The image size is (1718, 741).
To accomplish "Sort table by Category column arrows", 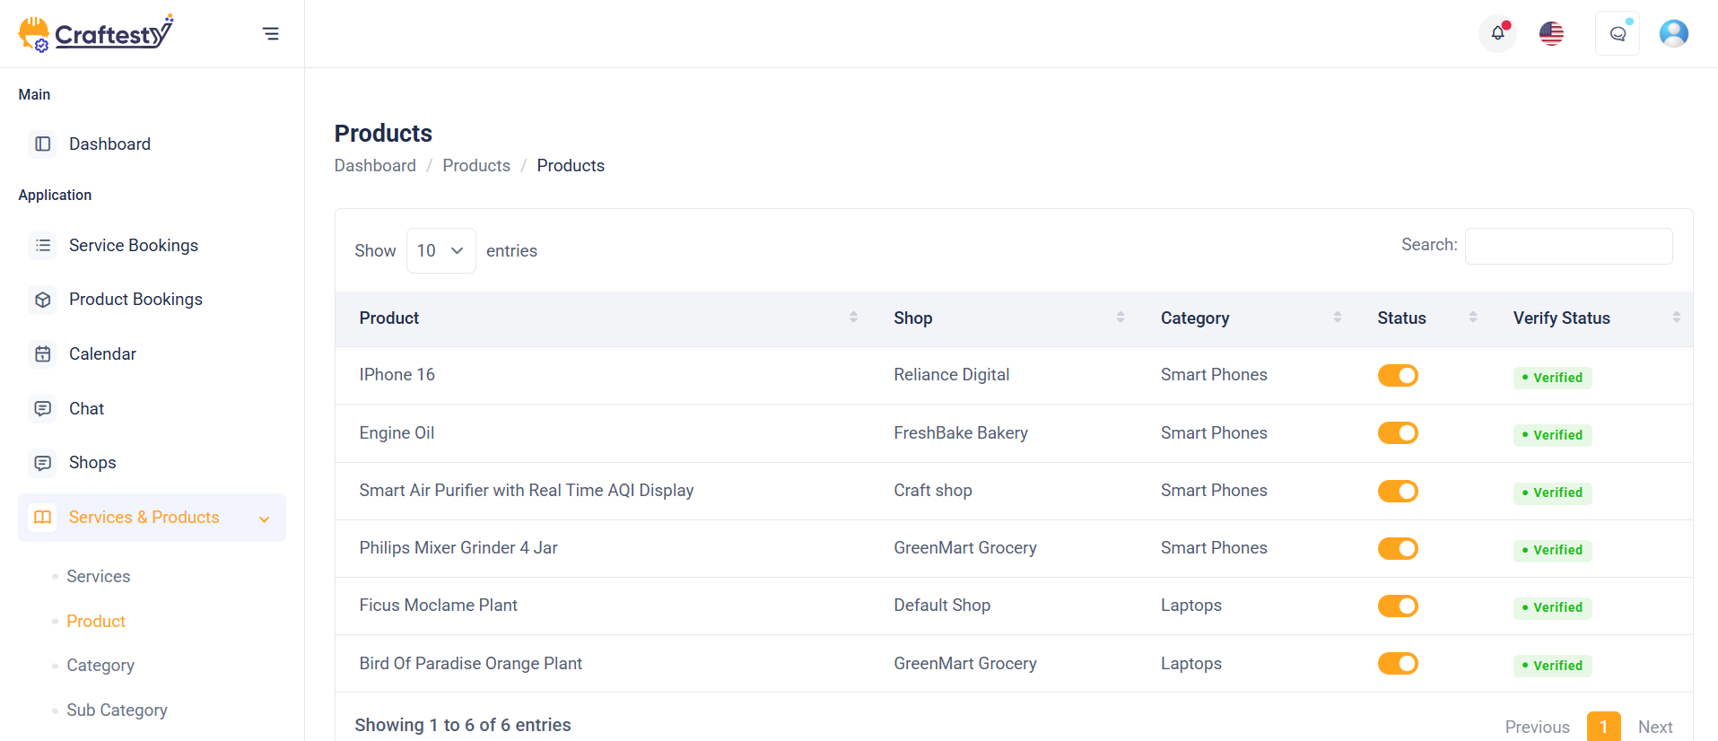I will click(1338, 318).
